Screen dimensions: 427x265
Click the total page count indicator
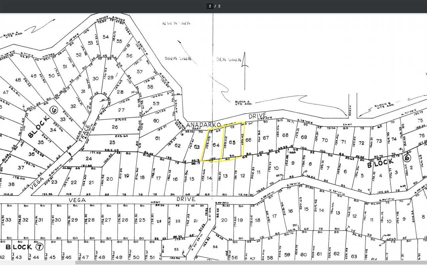(x=219, y=6)
